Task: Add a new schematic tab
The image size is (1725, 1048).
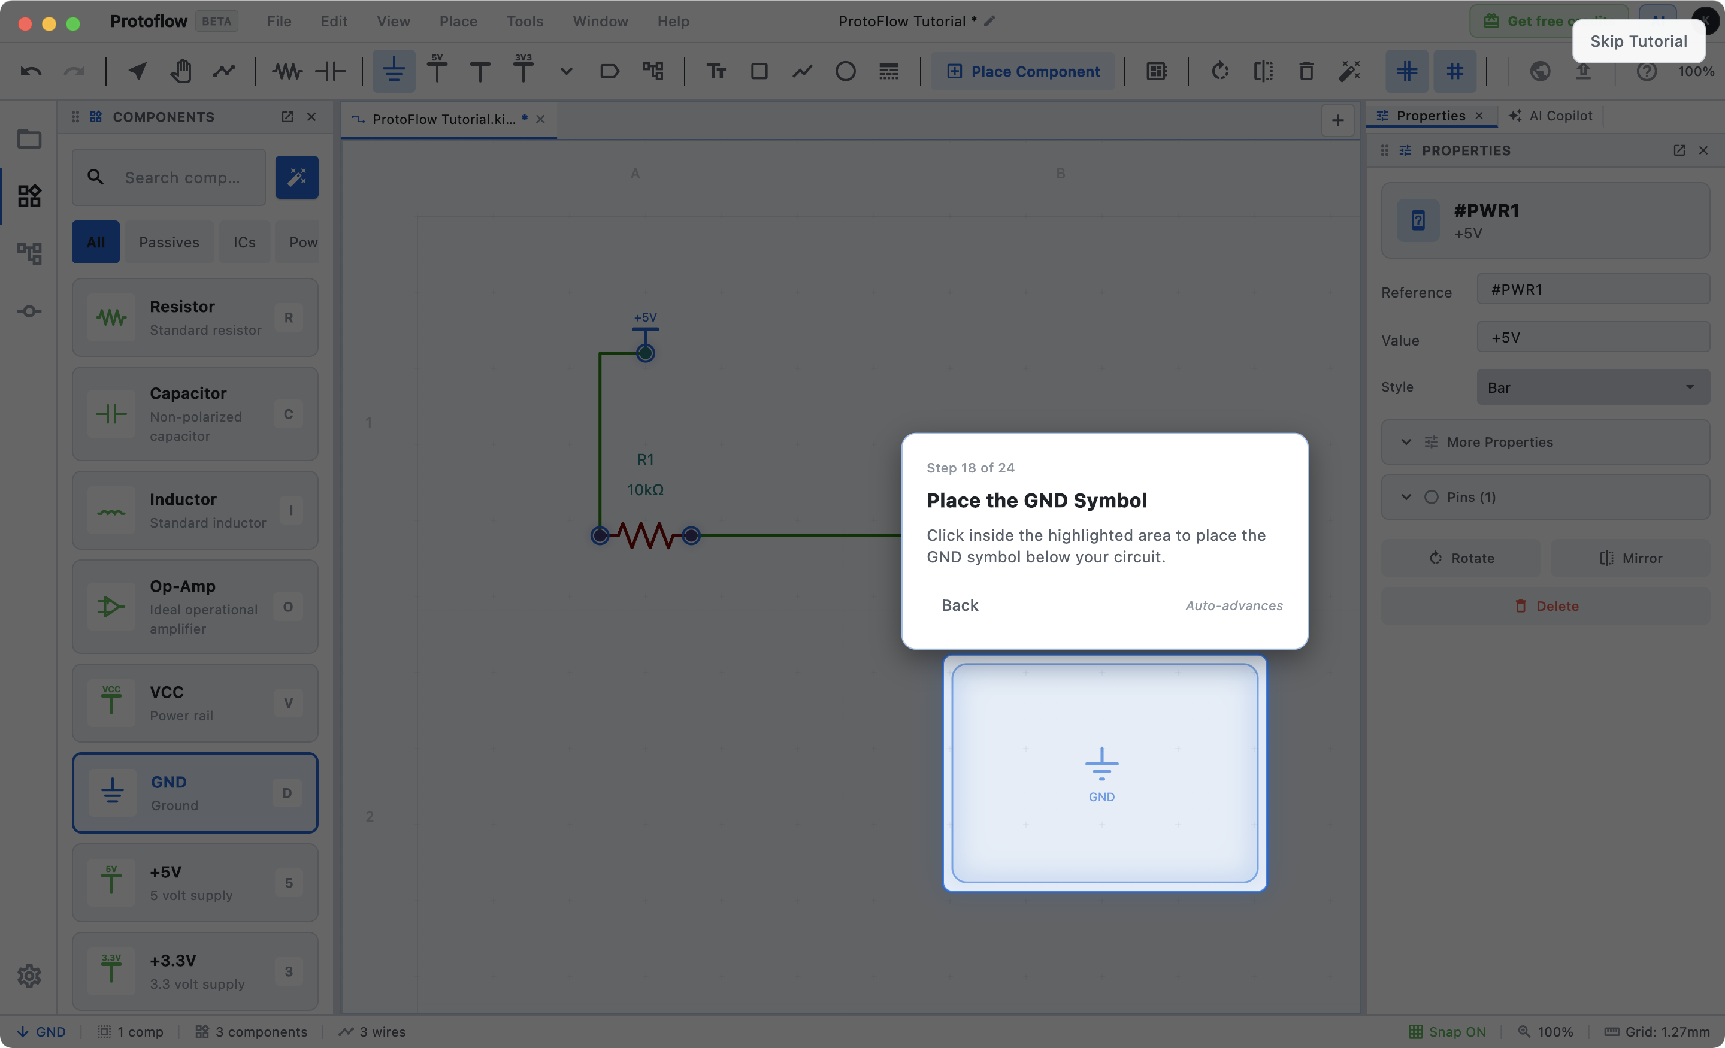Action: tap(1337, 120)
